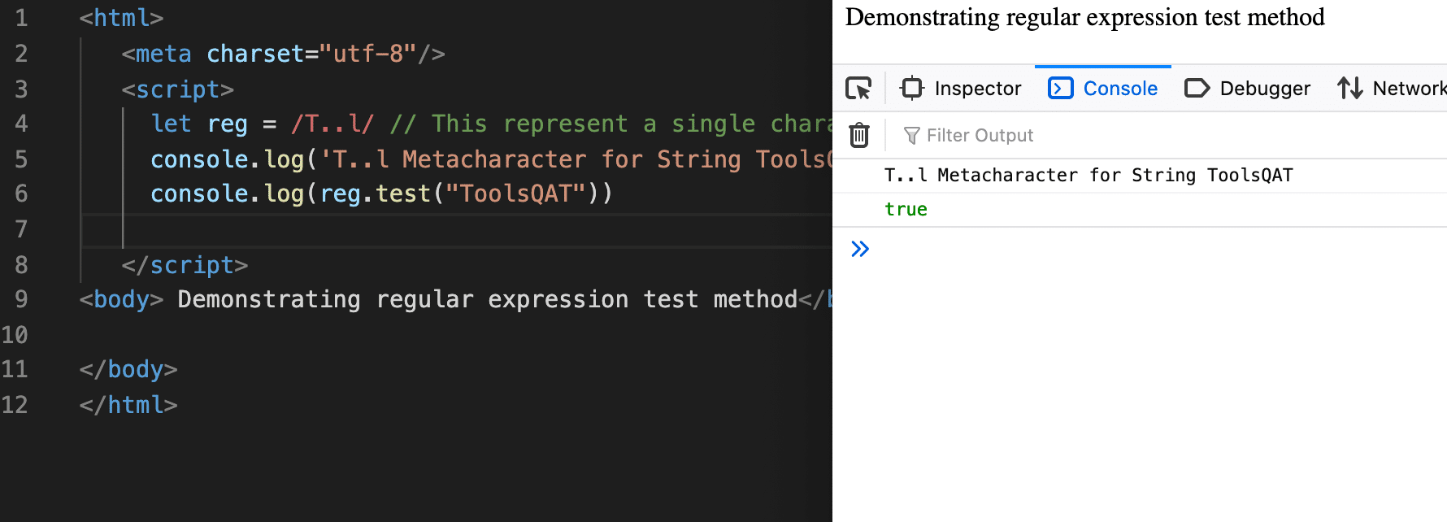Image resolution: width=1447 pixels, height=522 pixels.
Task: Click the <body> Demonstrating line in editor
Action: point(455,299)
